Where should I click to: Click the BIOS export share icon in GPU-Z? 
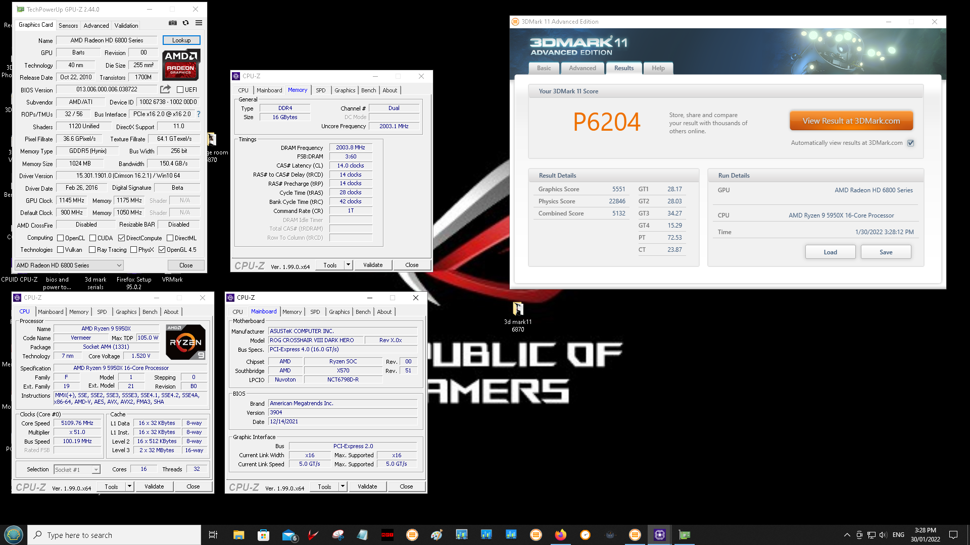coord(165,89)
